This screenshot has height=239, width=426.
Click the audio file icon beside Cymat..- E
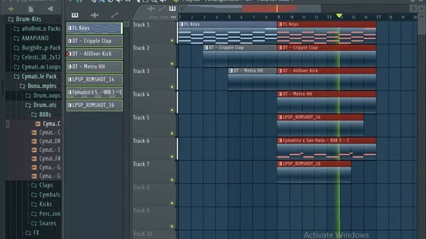[34, 150]
